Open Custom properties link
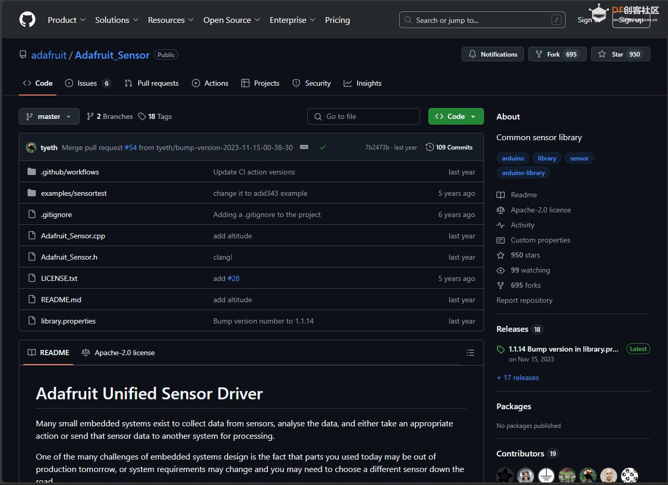Screen dimensions: 668x485 pos(533,240)
